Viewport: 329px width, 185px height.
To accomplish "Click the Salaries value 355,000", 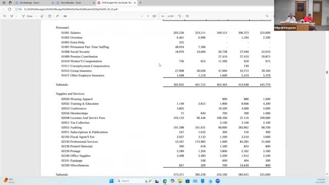I will (x=265, y=33).
